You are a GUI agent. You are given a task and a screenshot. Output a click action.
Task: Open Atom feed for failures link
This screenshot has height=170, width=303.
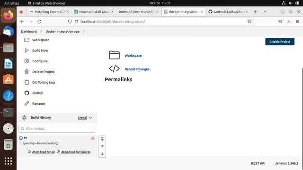pyautogui.click(x=76, y=152)
